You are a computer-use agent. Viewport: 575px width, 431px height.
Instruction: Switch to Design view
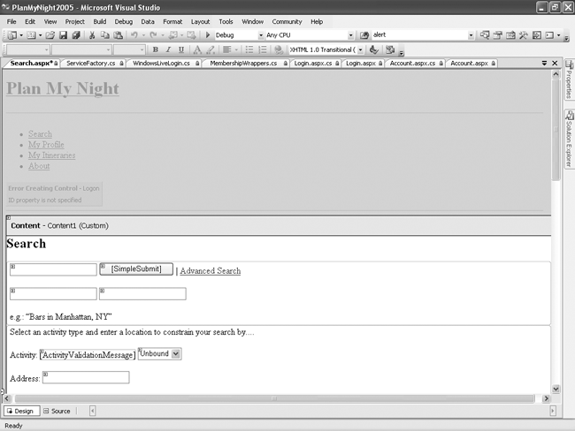[21, 411]
